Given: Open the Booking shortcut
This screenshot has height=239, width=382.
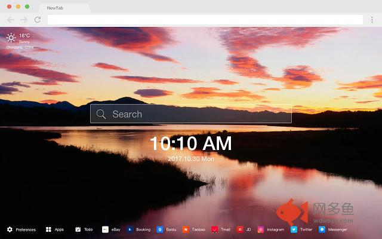Looking at the screenshot, I should 130,229.
